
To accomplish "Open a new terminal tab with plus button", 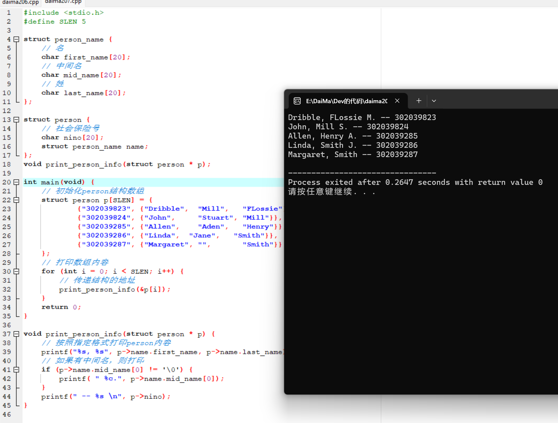I will click(419, 101).
